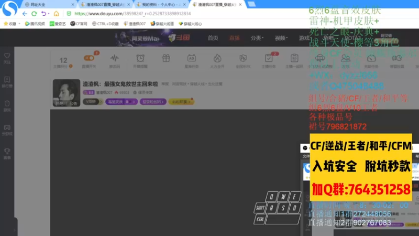Open the CF官网 bookmark
The image size is (419, 236).
click(79, 24)
